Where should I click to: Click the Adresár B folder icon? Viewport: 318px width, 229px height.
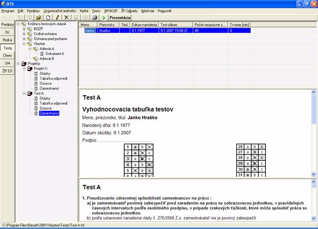pos(35,59)
